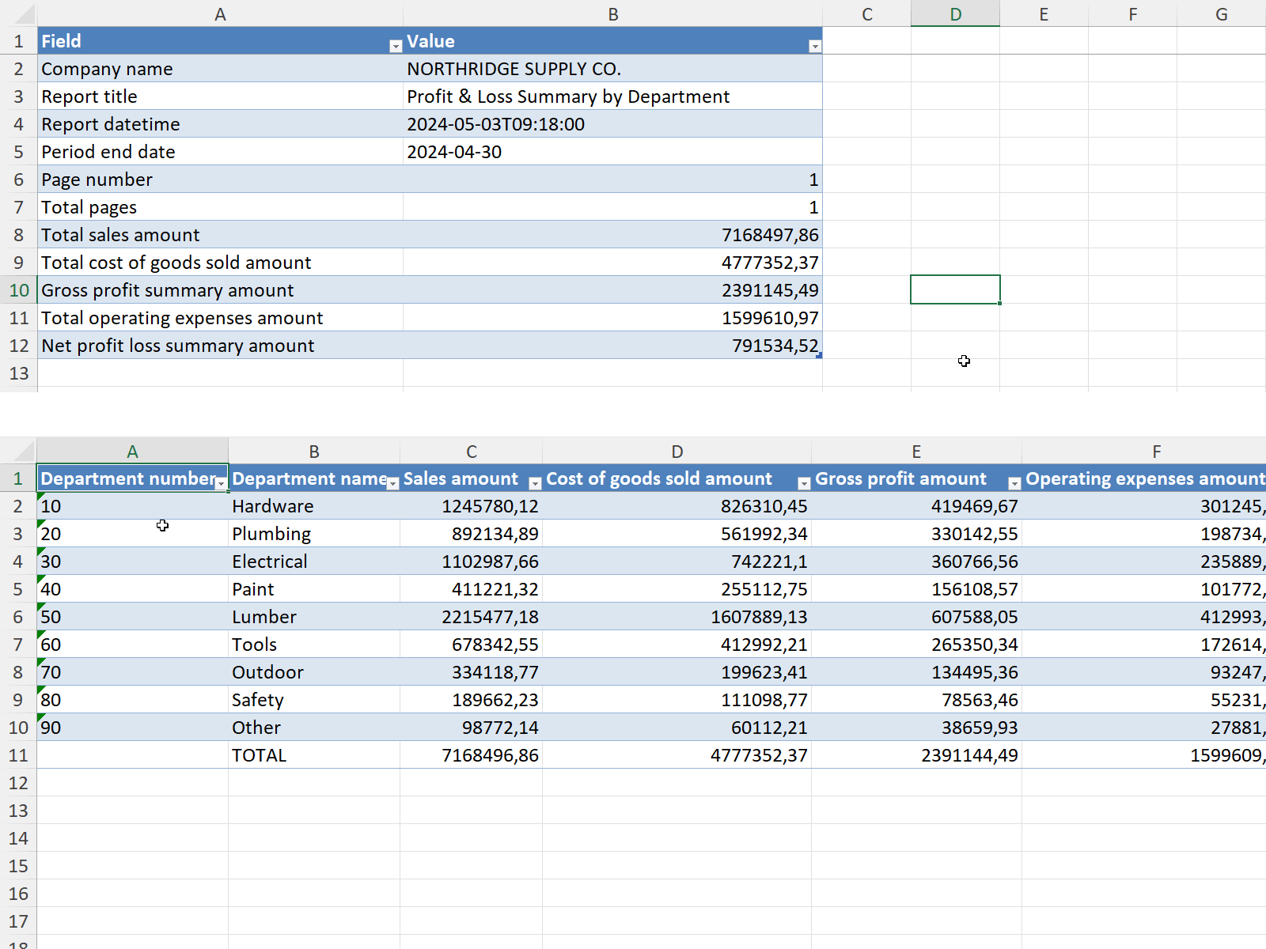Click the Operating expenses amount header

pyautogui.click(x=1144, y=478)
